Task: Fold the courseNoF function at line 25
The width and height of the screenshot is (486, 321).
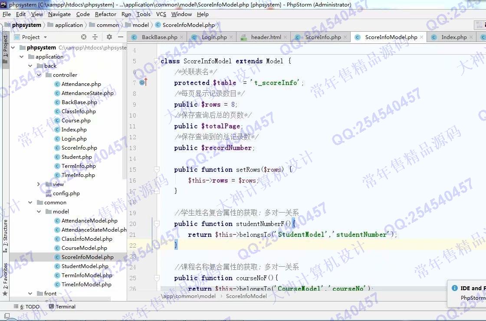Action: (157, 278)
